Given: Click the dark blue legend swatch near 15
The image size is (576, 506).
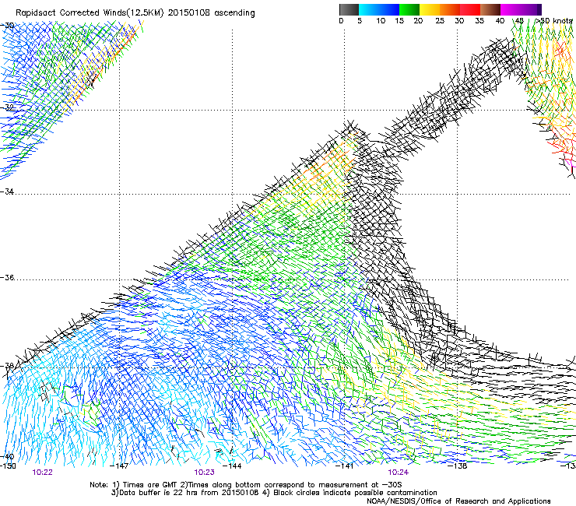Looking at the screenshot, I should 389,9.
